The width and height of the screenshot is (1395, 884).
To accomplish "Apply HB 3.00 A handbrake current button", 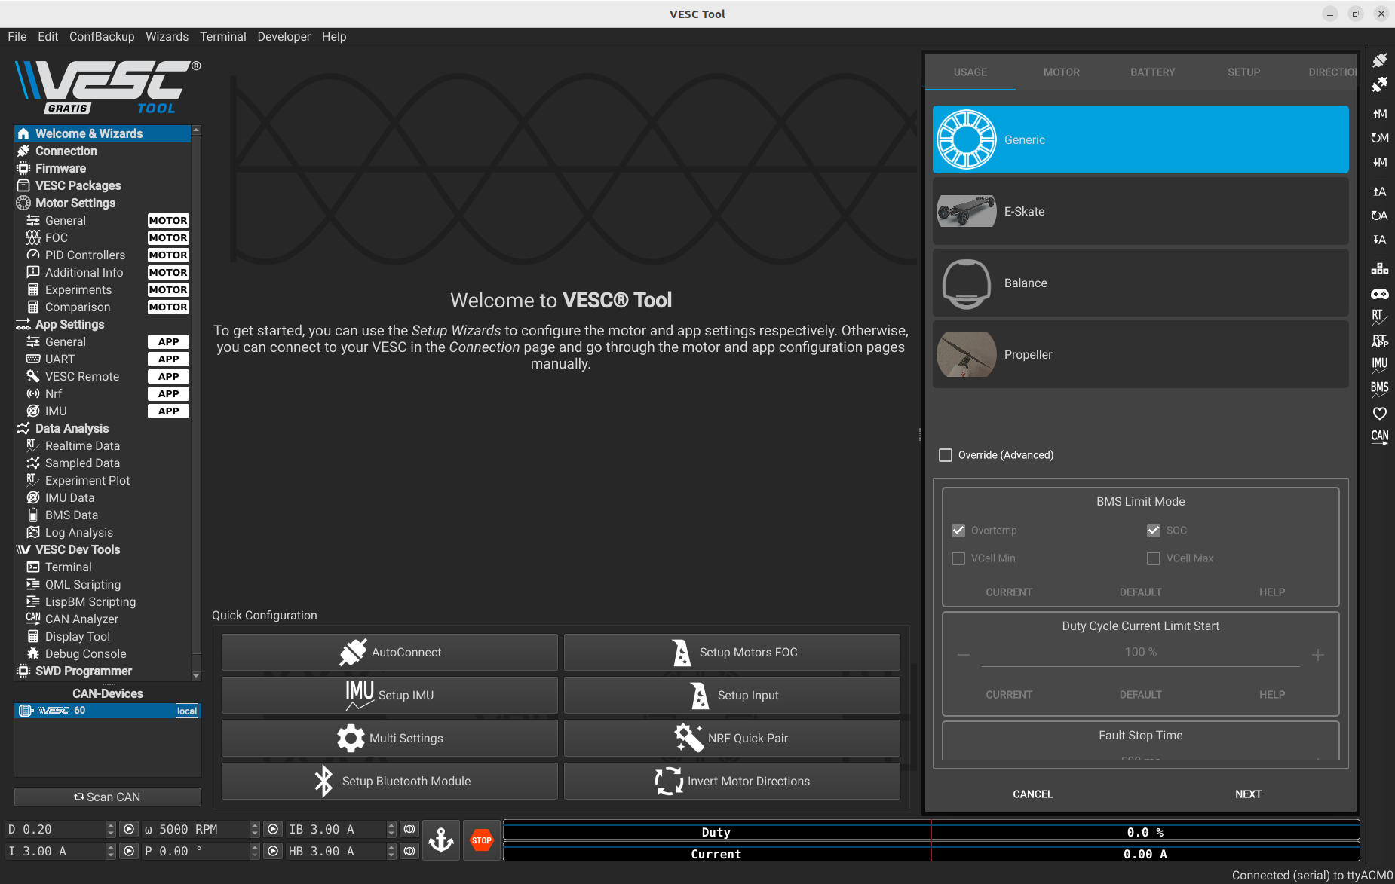I will pyautogui.click(x=409, y=851).
